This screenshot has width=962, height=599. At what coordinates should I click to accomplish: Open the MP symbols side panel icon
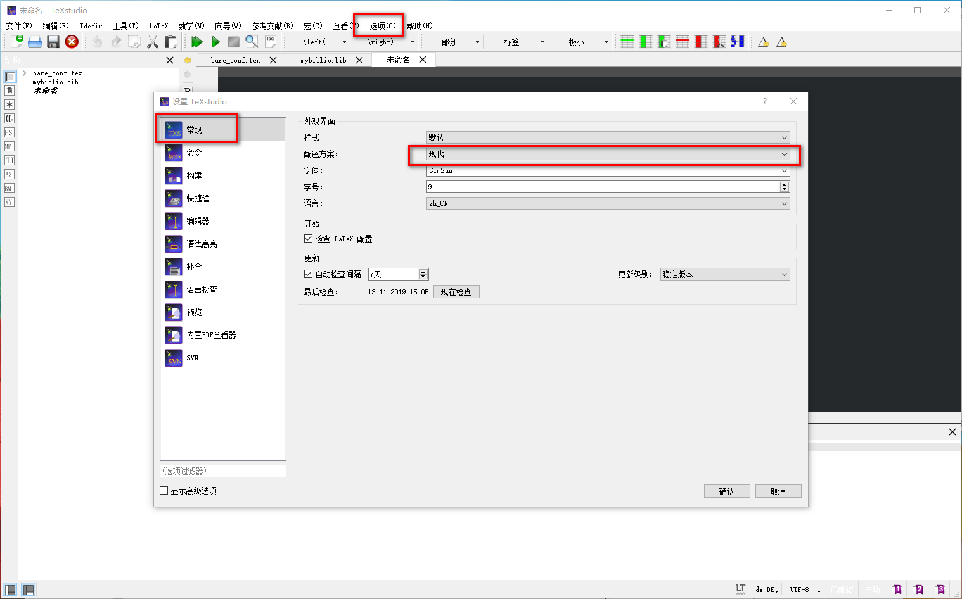[9, 146]
